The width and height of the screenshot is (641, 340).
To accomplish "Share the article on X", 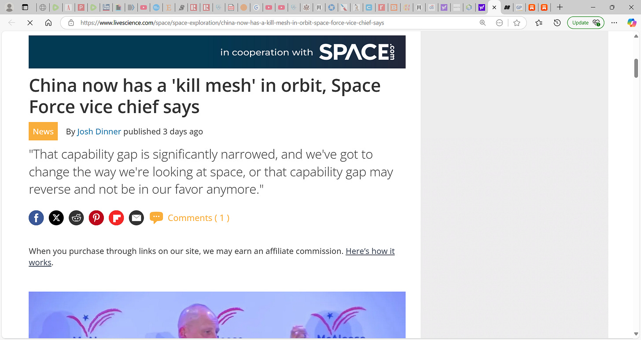I will click(x=56, y=218).
